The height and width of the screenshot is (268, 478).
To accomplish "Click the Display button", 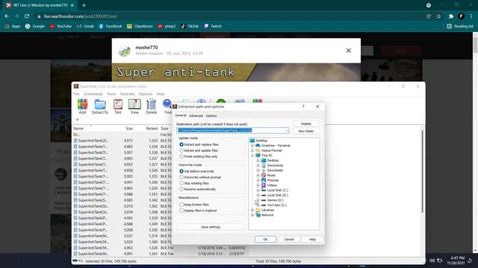I will pos(306,124).
